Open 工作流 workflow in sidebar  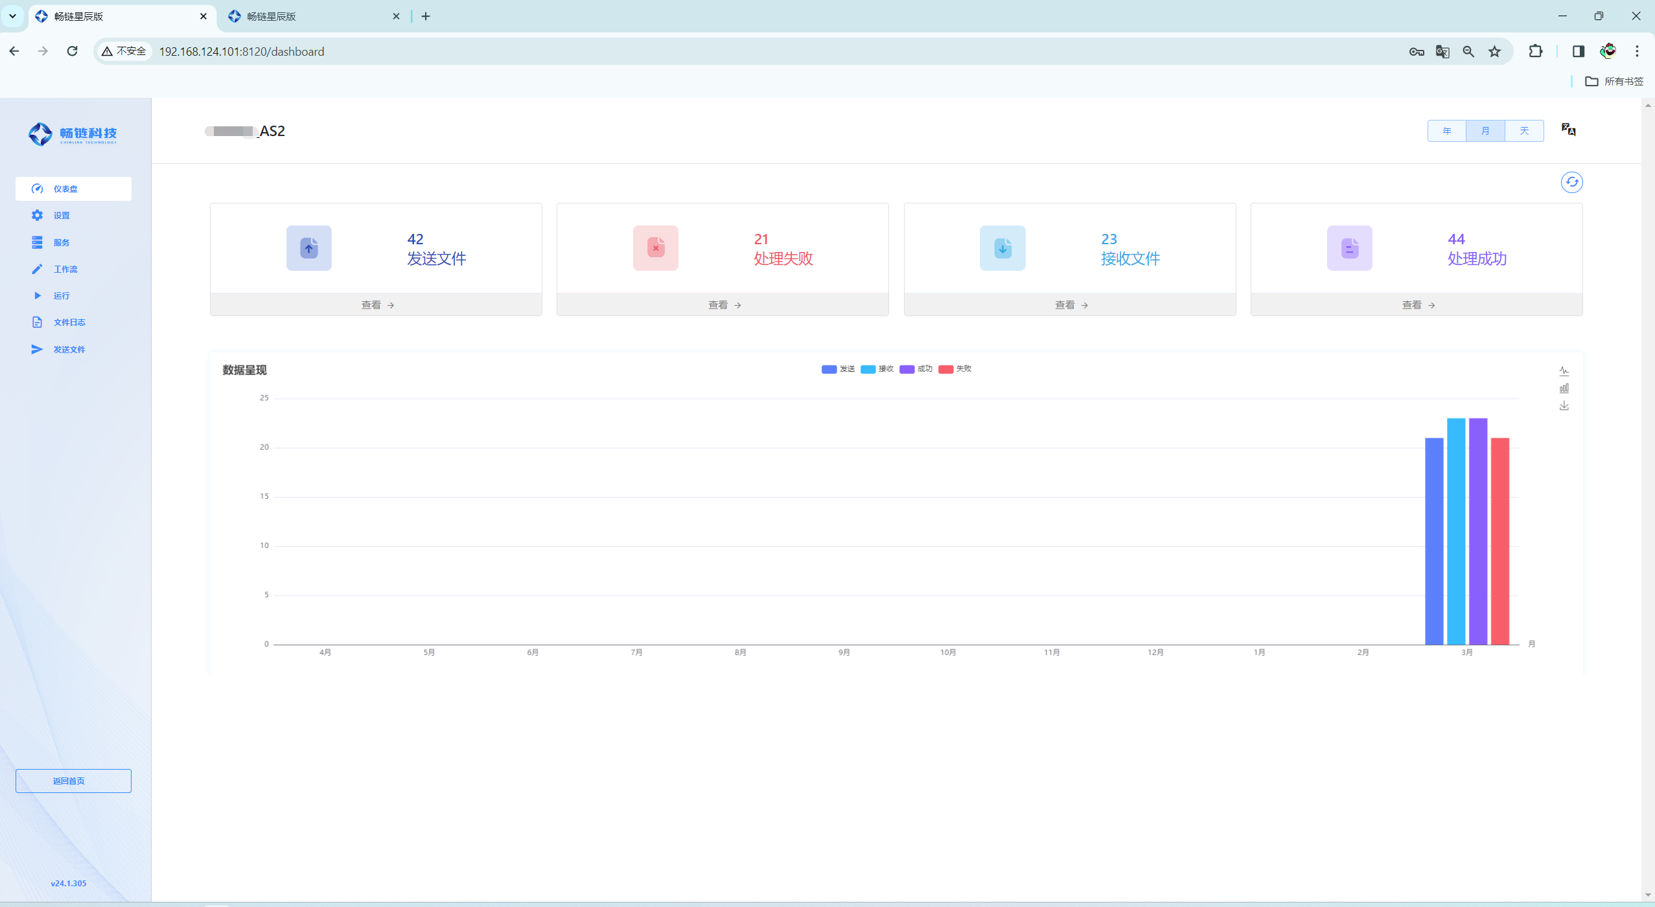pos(65,269)
